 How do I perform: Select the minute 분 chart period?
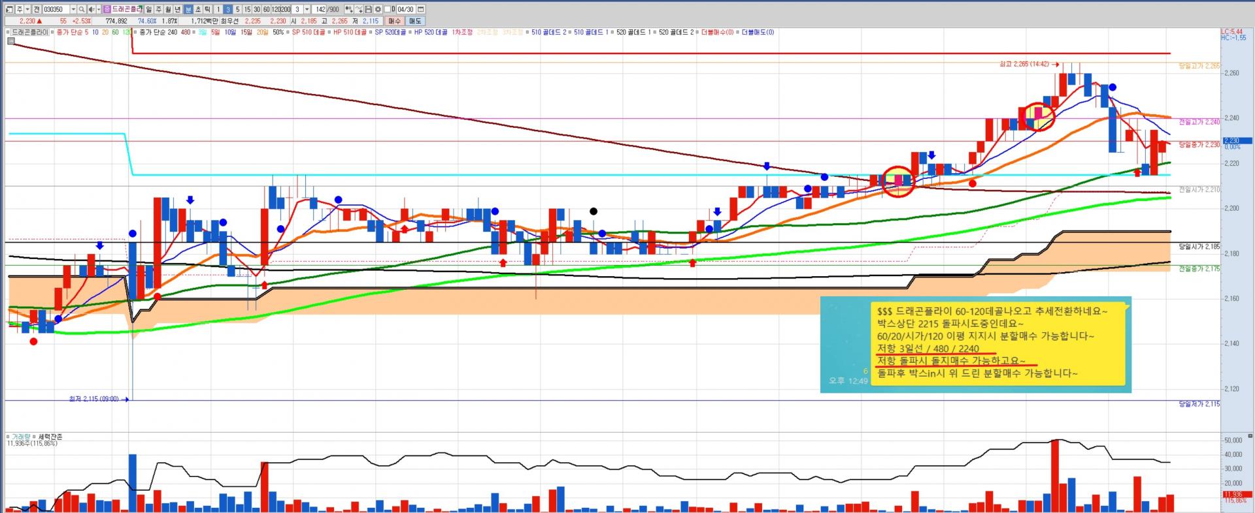pos(188,10)
